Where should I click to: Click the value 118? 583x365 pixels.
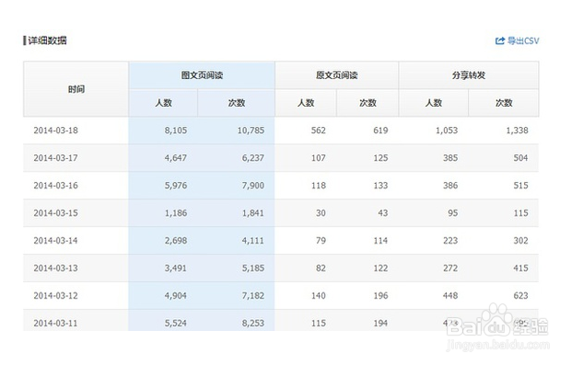319,186
